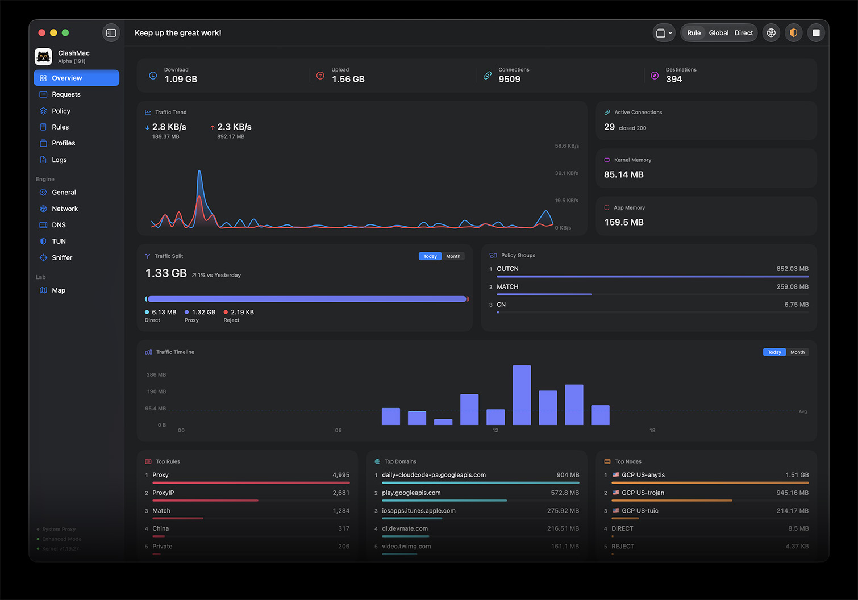
Task: Click the Upload arrow icon
Action: coord(320,76)
